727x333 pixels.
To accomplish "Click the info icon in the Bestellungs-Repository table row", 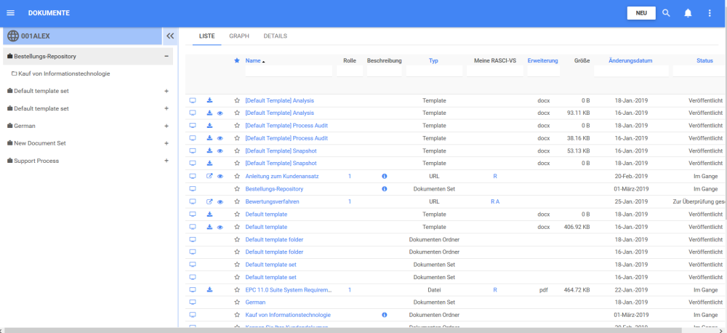I will [x=385, y=189].
